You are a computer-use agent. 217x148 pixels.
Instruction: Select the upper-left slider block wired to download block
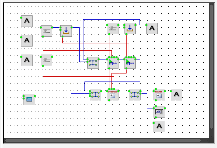click(47, 31)
